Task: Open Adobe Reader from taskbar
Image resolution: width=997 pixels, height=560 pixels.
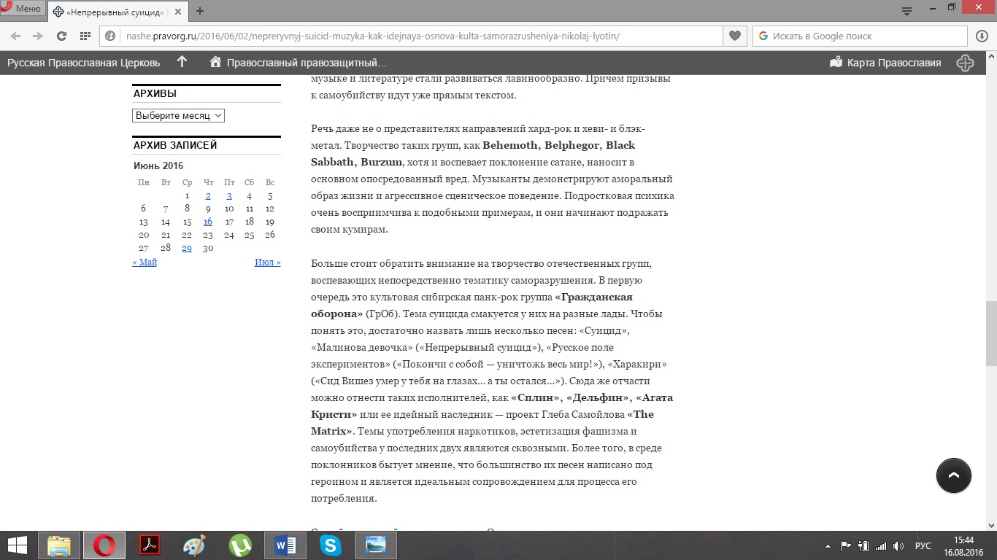Action: [x=150, y=545]
